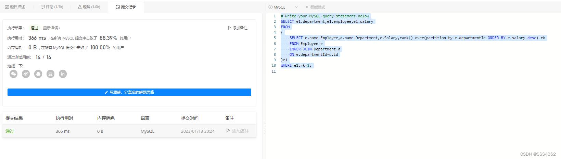This screenshot has height=159, width=561.
Task: Click the 语言 column header
Action: pos(145,118)
